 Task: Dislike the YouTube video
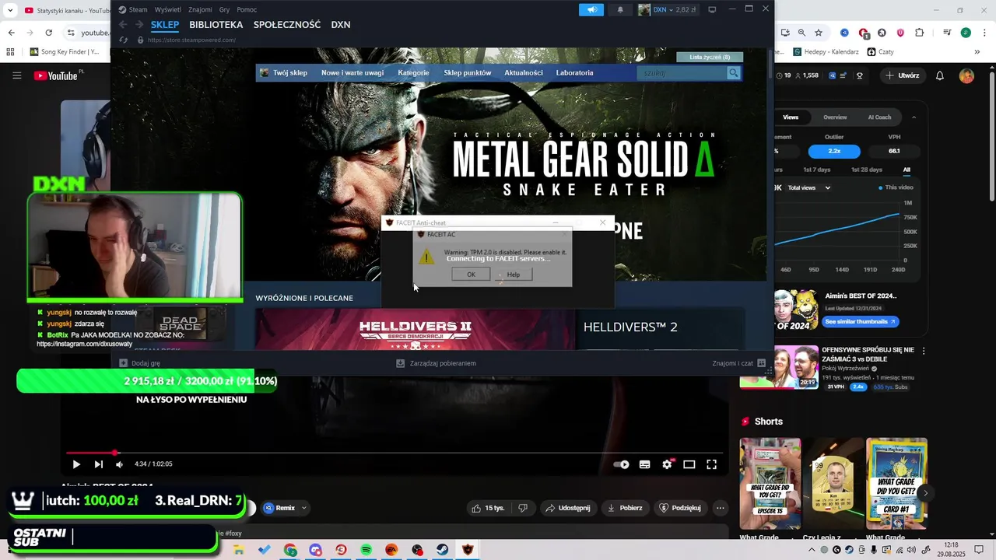523,508
